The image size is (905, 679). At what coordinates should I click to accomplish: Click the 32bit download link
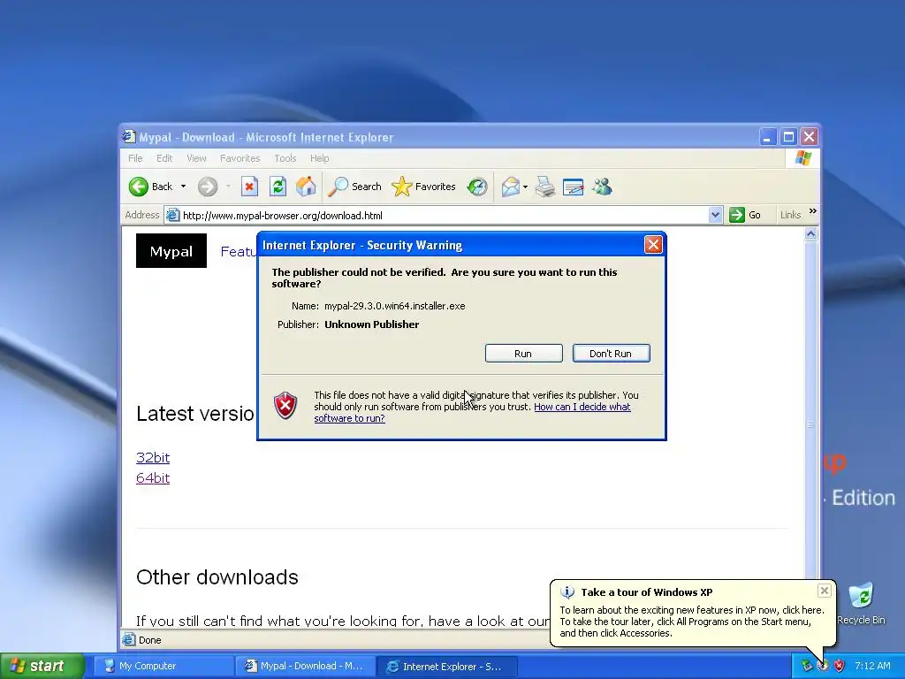point(153,457)
